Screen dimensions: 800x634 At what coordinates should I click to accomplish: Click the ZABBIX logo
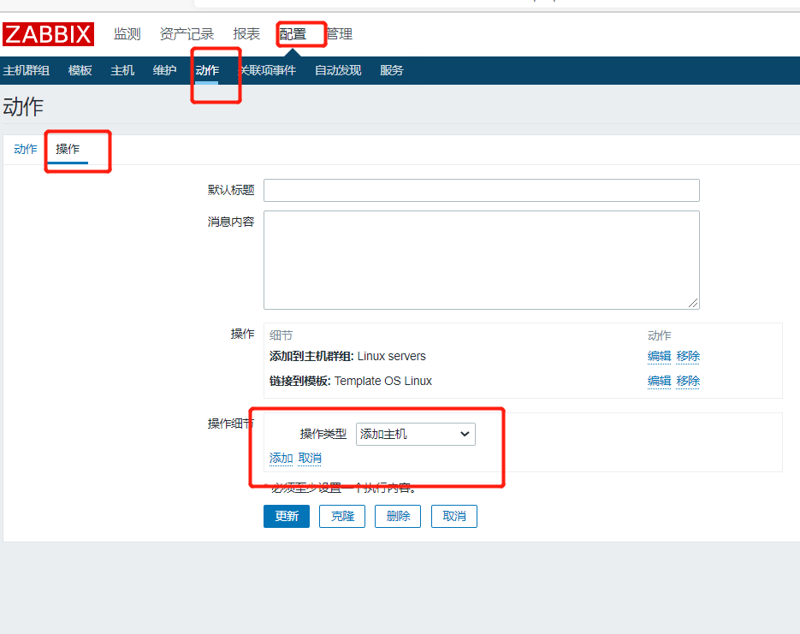48,34
